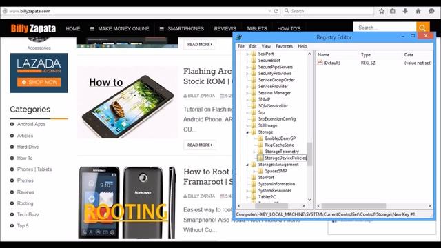
Task: Click the orange website search magnifier button
Action: [x=422, y=28]
